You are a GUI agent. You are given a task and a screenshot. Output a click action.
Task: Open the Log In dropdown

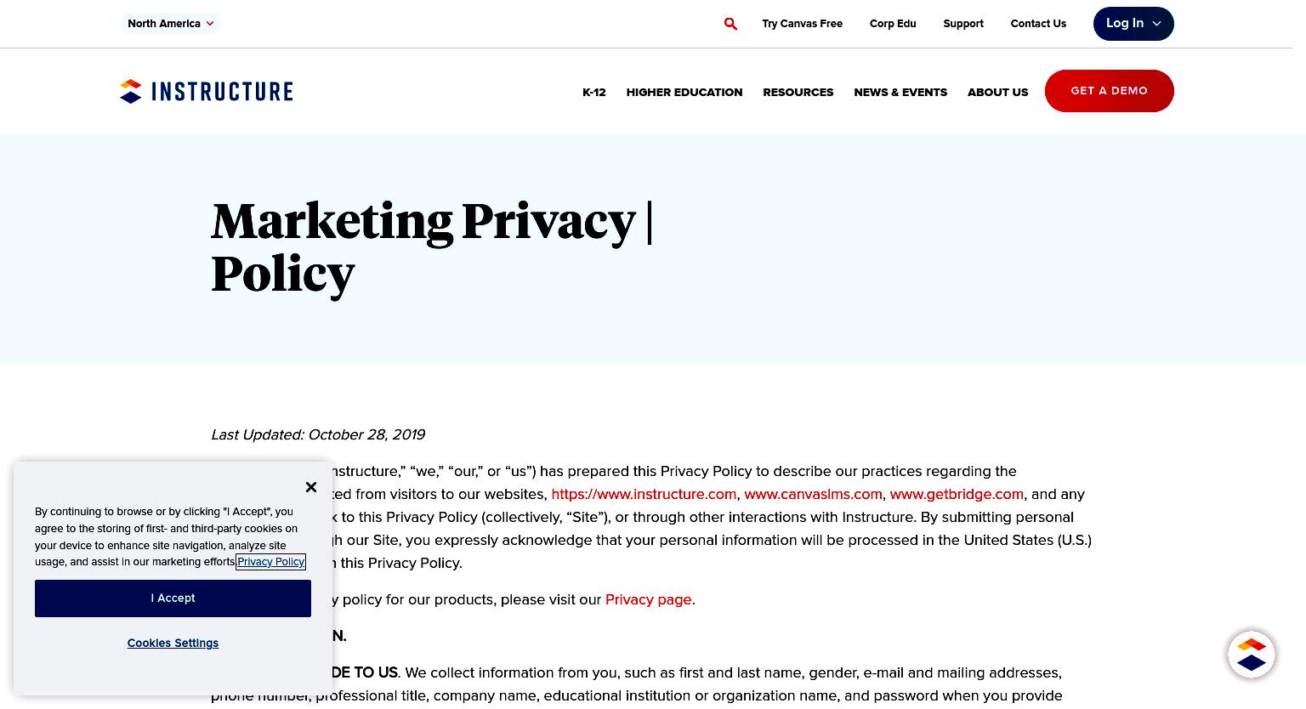coord(1133,24)
